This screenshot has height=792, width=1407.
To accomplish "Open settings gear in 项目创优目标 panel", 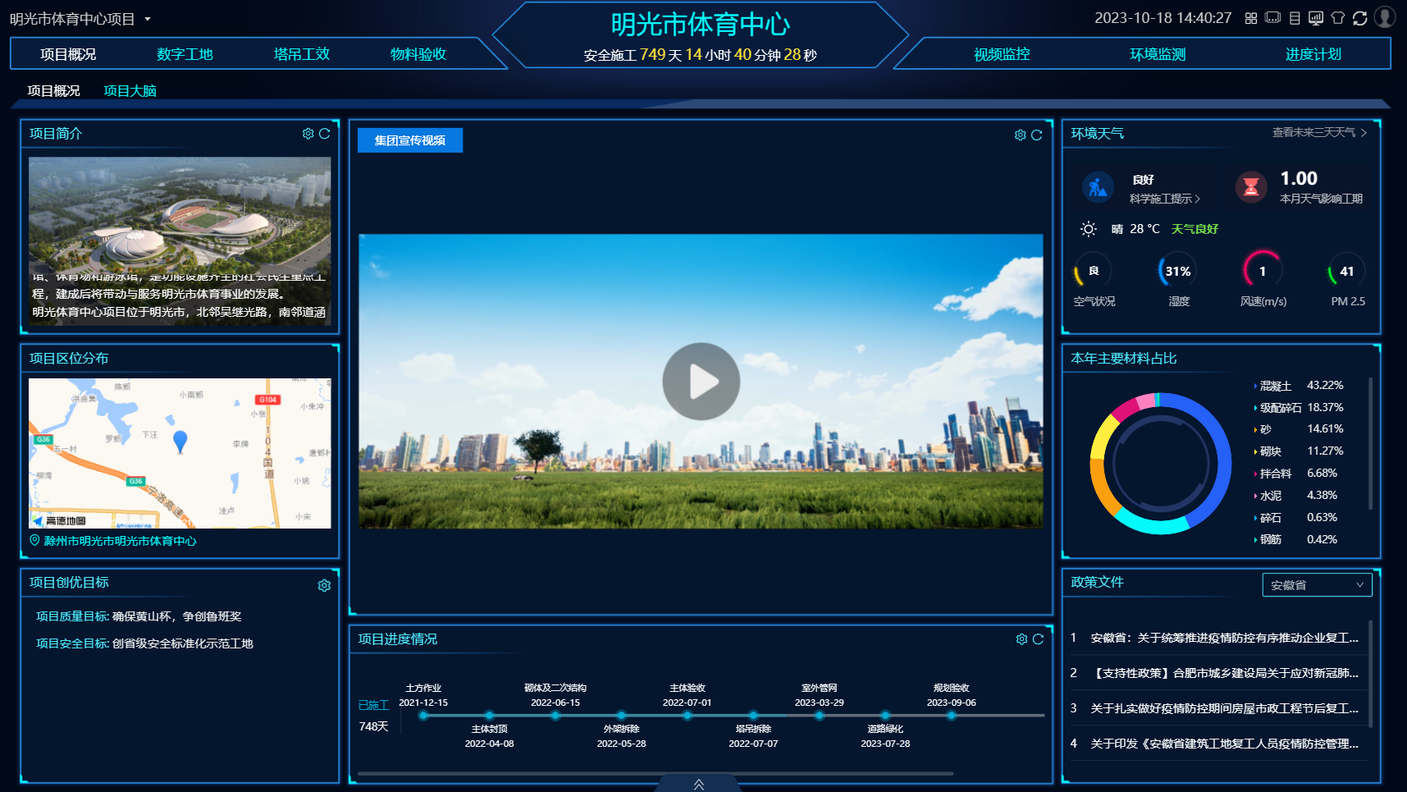I will coord(324,585).
